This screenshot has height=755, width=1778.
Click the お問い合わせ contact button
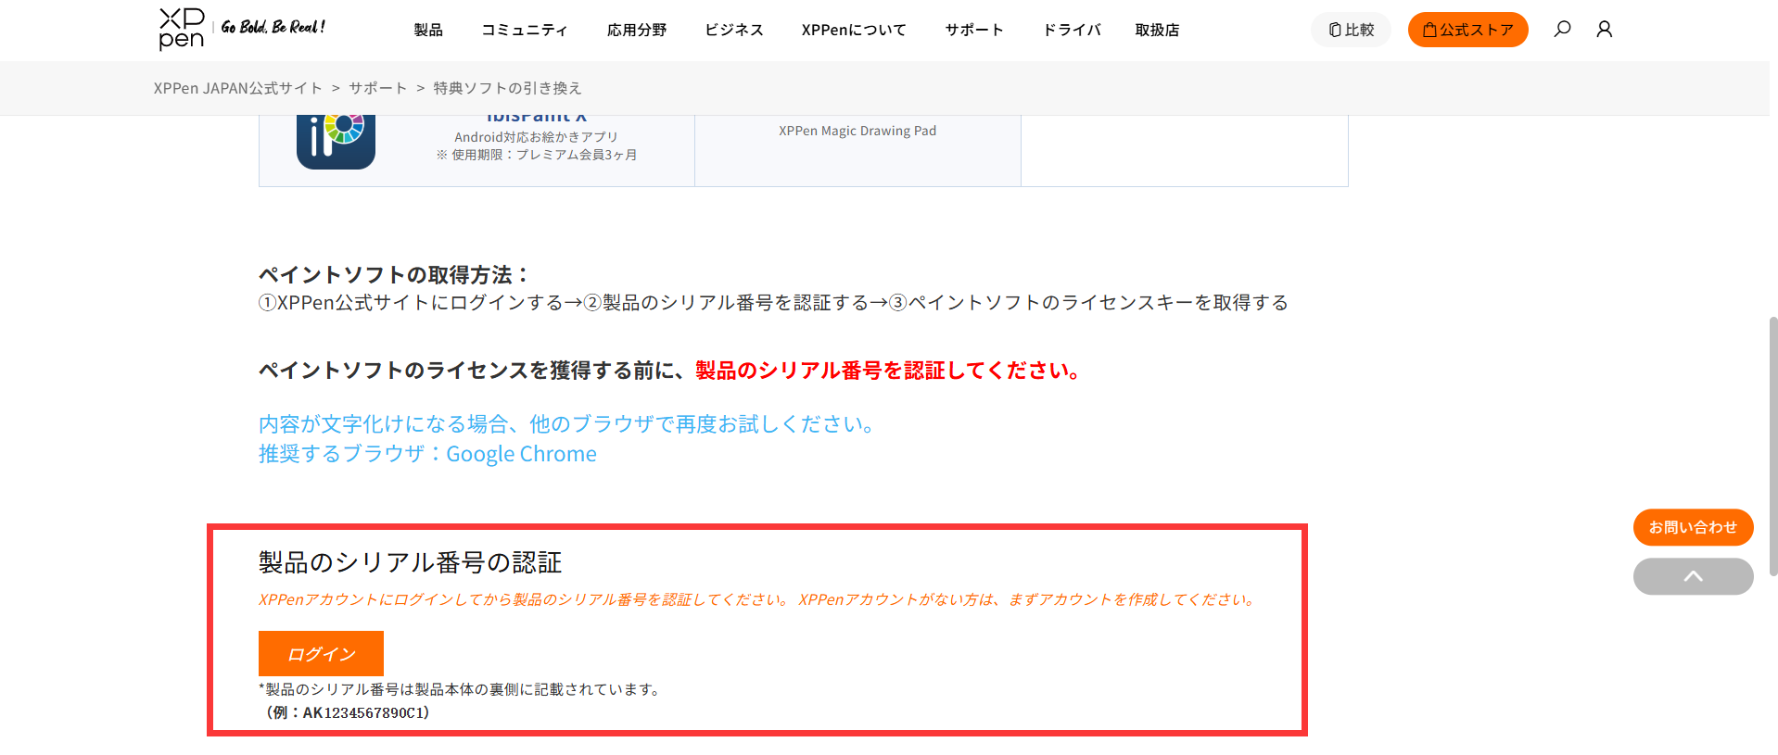click(x=1693, y=527)
